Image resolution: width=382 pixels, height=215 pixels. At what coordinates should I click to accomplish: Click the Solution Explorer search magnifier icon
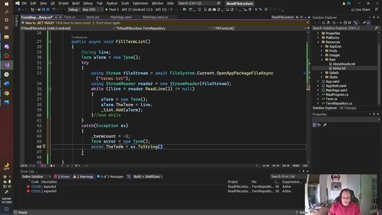[x=377, y=28]
